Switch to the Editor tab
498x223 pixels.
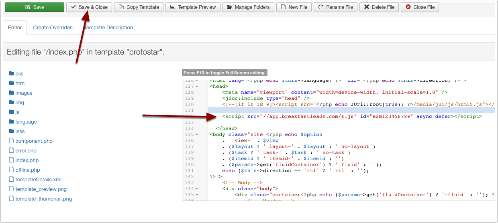(x=15, y=28)
